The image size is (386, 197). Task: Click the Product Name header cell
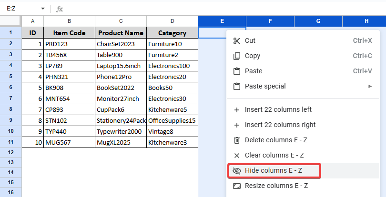[121, 33]
